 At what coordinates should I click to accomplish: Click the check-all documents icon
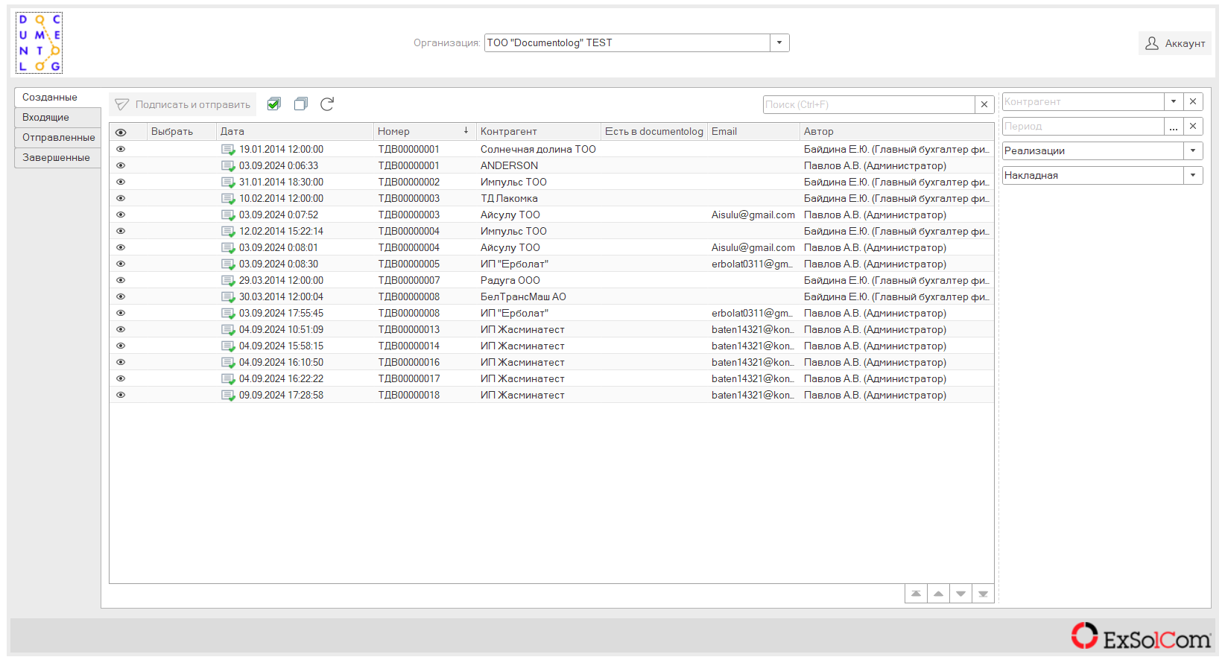274,104
